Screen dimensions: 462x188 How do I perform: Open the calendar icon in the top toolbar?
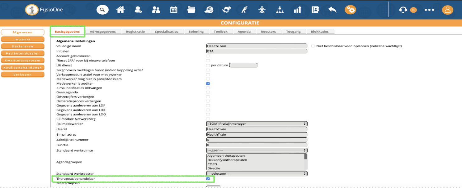point(173,10)
